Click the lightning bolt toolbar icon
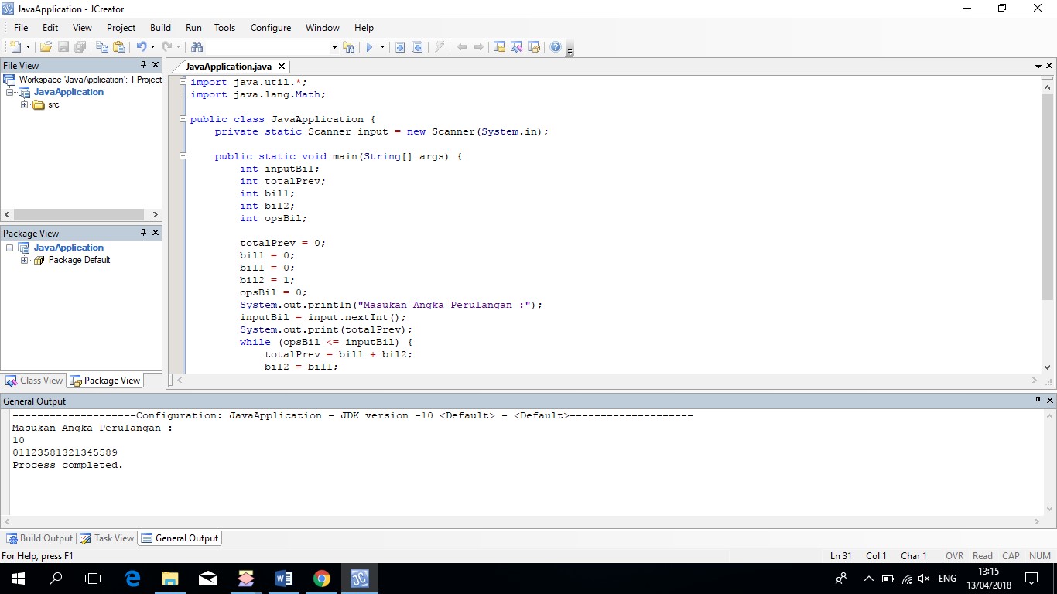Viewport: 1057px width, 594px height. pos(439,47)
